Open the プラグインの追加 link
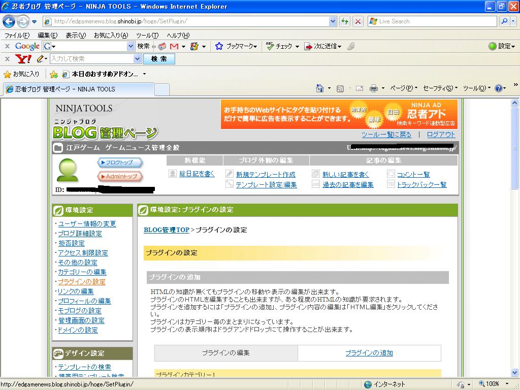Viewport: 520px width, 390px height. point(369,353)
